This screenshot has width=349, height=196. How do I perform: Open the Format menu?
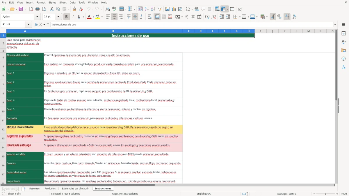point(41,2)
